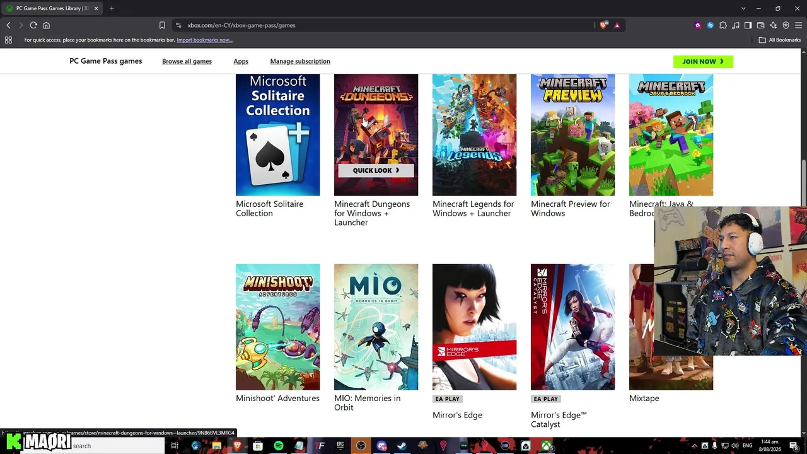Open Brave browser from the taskbar
This screenshot has height=454, width=807.
(x=237, y=446)
